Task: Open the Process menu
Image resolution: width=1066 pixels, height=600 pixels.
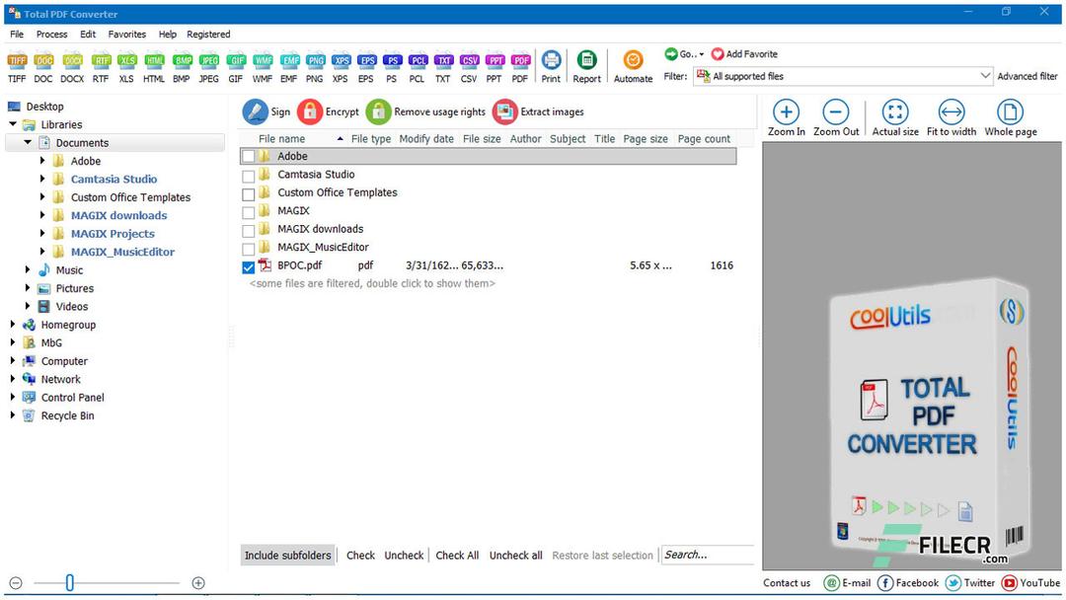Action: coord(50,34)
